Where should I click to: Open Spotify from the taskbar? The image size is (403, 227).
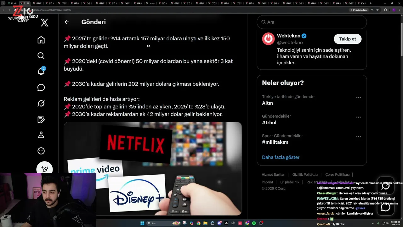[254, 223]
